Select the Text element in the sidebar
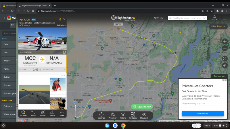This screenshot has height=129, width=230. pyautogui.click(x=9, y=52)
